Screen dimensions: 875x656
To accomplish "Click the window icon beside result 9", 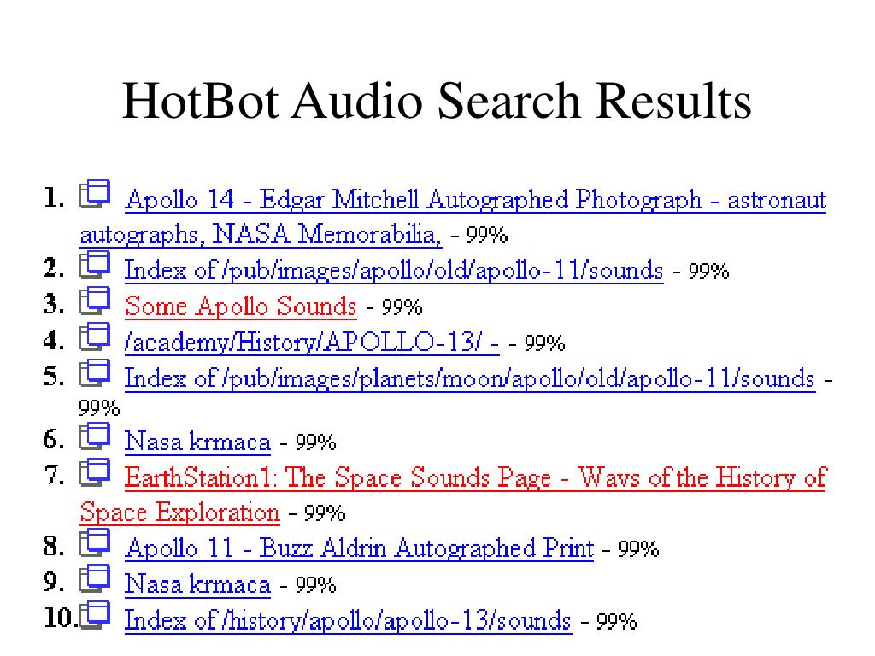I will coord(95,578).
